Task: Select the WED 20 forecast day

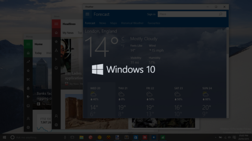Action: point(102,100)
